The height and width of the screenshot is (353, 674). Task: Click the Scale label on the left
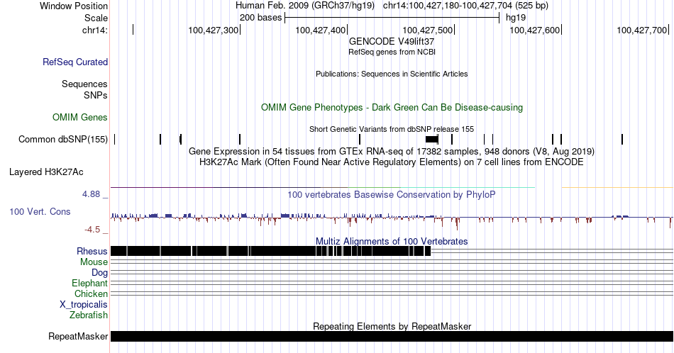coord(96,18)
